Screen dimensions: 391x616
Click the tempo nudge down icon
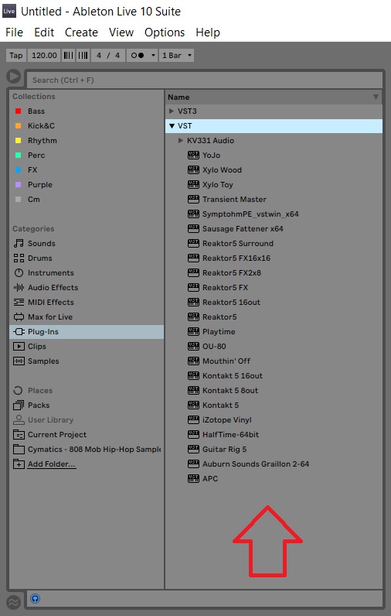68,56
